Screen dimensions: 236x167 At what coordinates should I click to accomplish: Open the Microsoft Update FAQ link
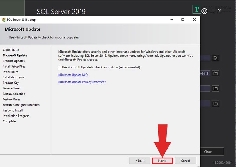73,75
